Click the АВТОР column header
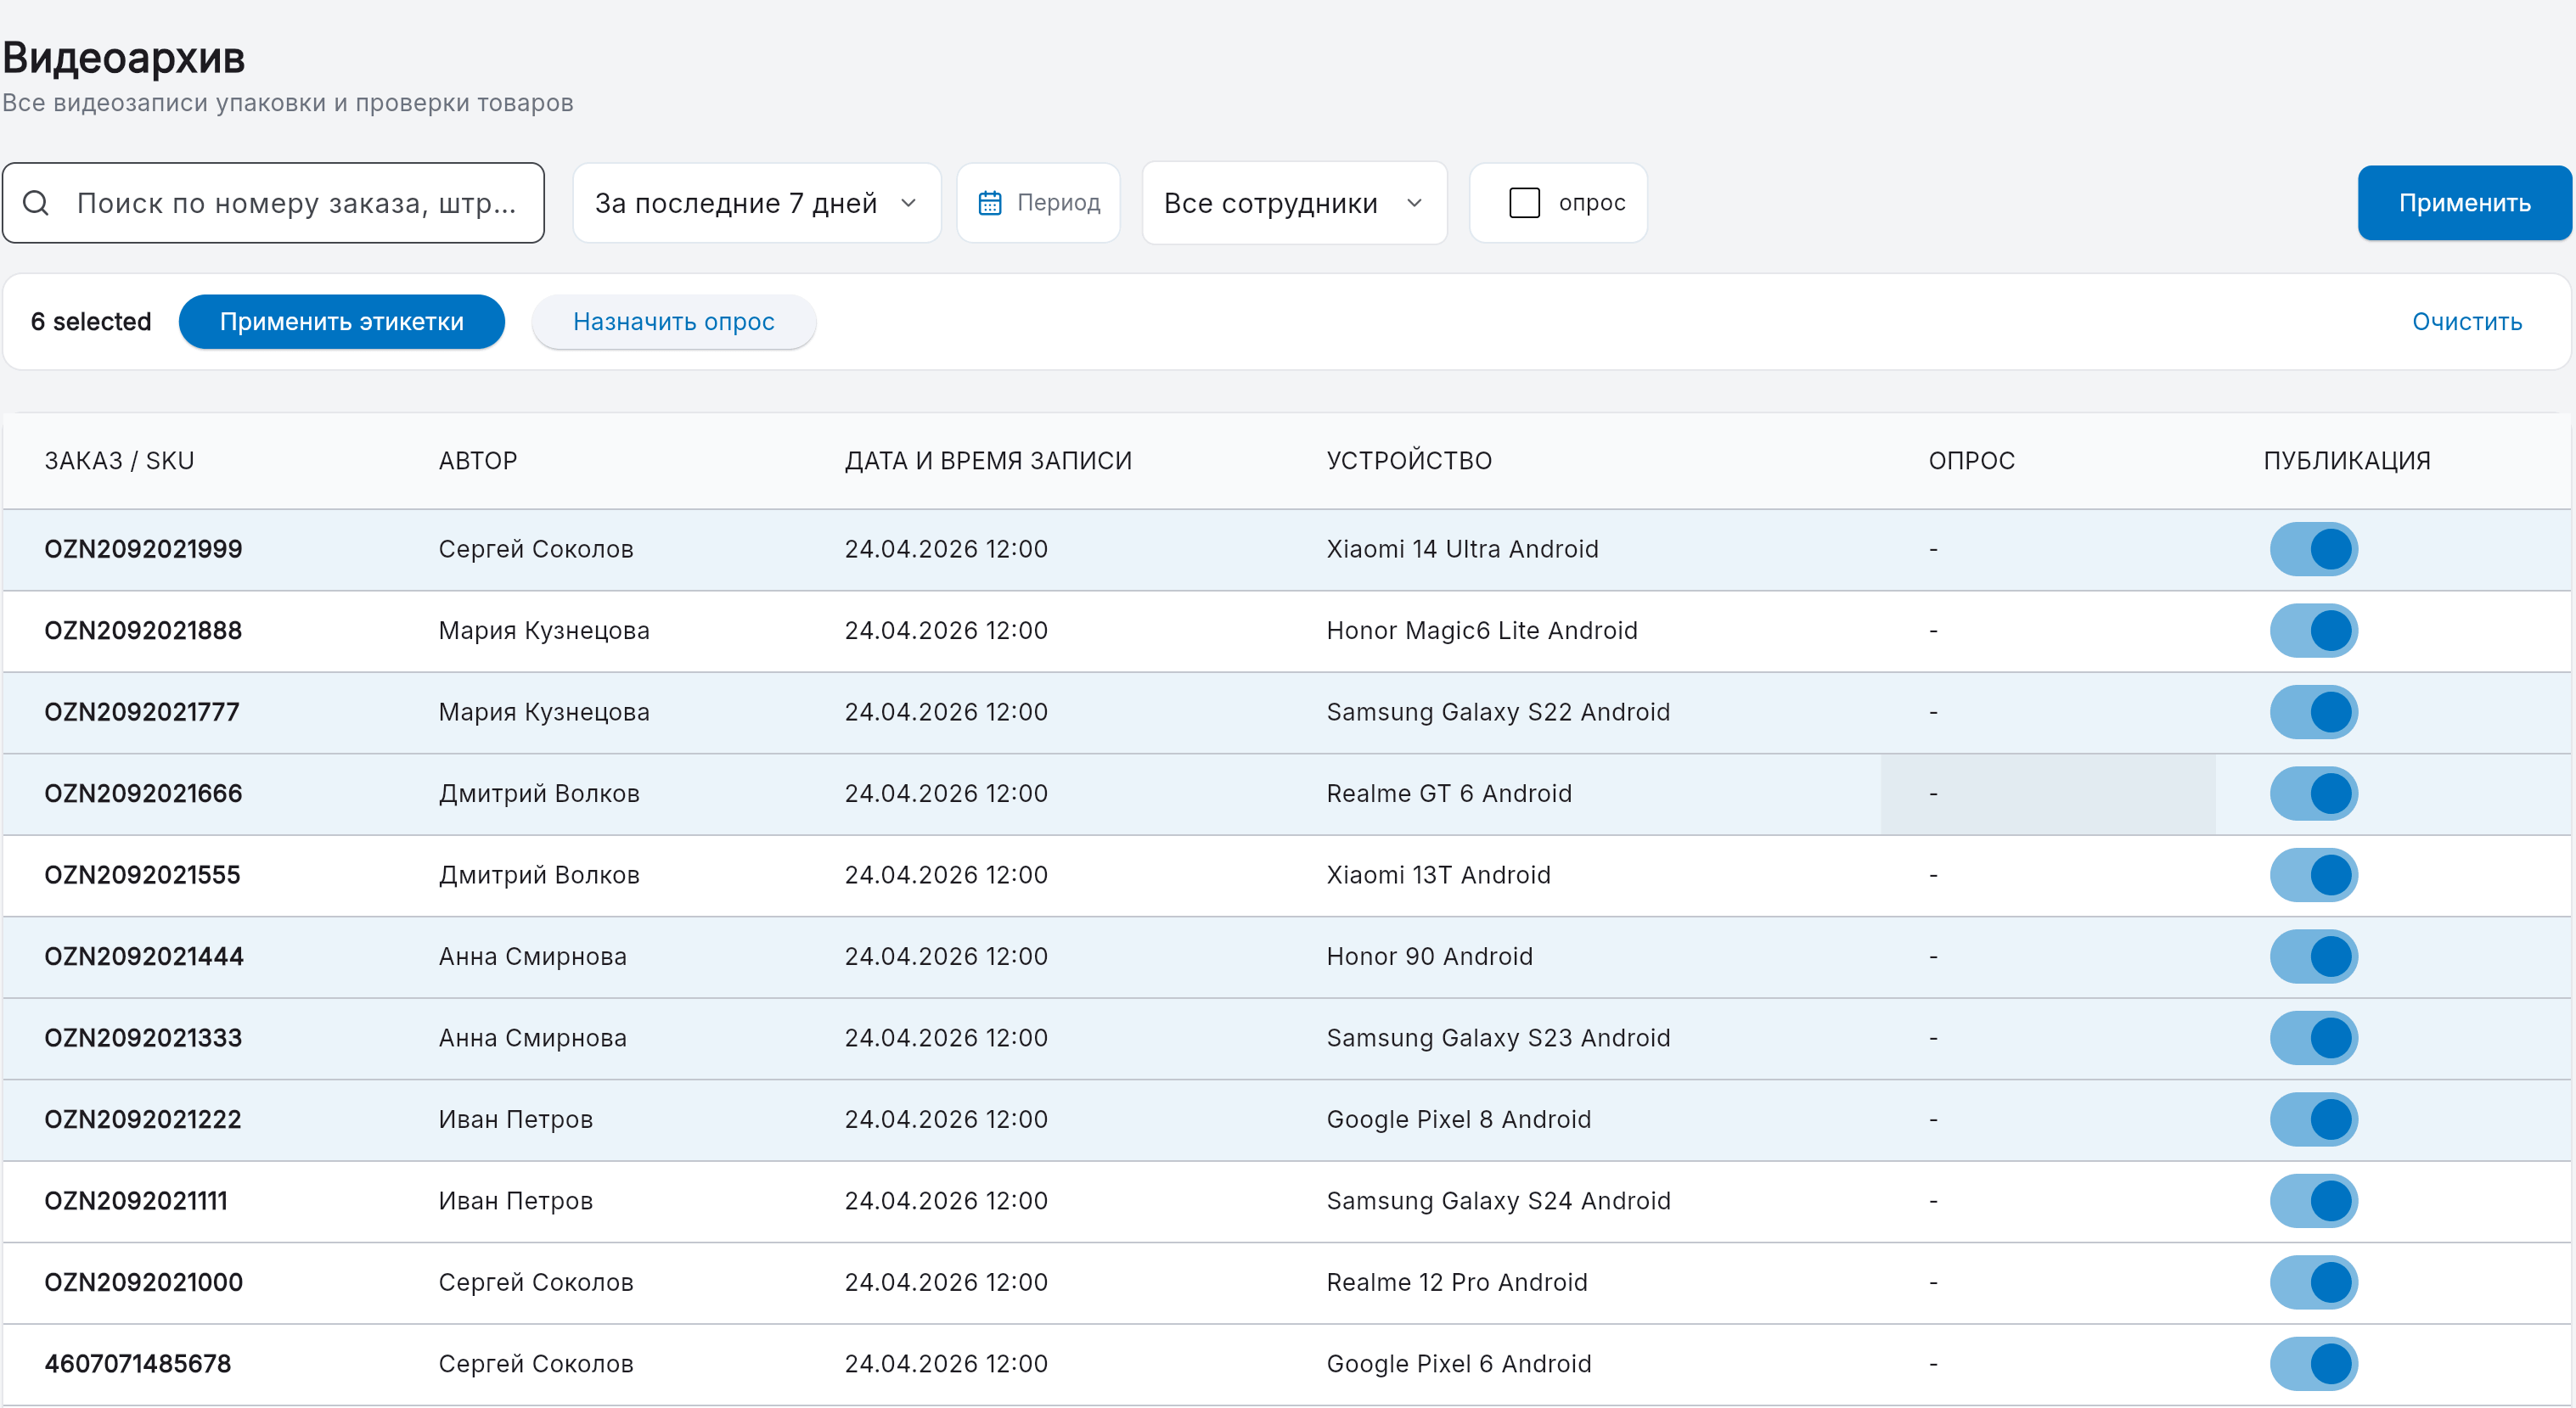2576x1408 pixels. [x=477, y=461]
